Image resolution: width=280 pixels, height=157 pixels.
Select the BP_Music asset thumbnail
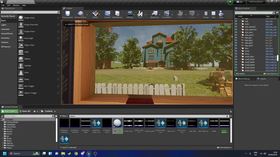tap(118, 123)
